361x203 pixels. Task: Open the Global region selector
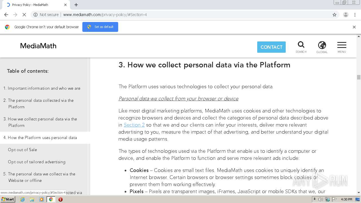click(x=322, y=47)
